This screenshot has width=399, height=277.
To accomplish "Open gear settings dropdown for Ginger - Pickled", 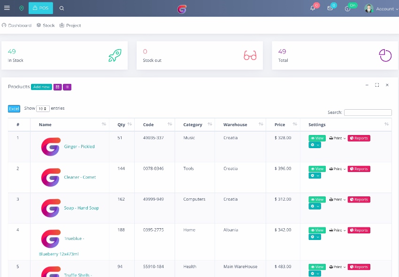I will (315, 145).
